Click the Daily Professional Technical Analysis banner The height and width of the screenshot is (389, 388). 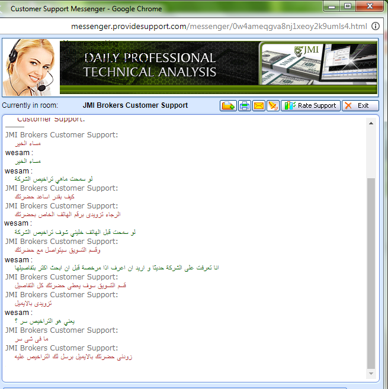pyautogui.click(x=219, y=67)
